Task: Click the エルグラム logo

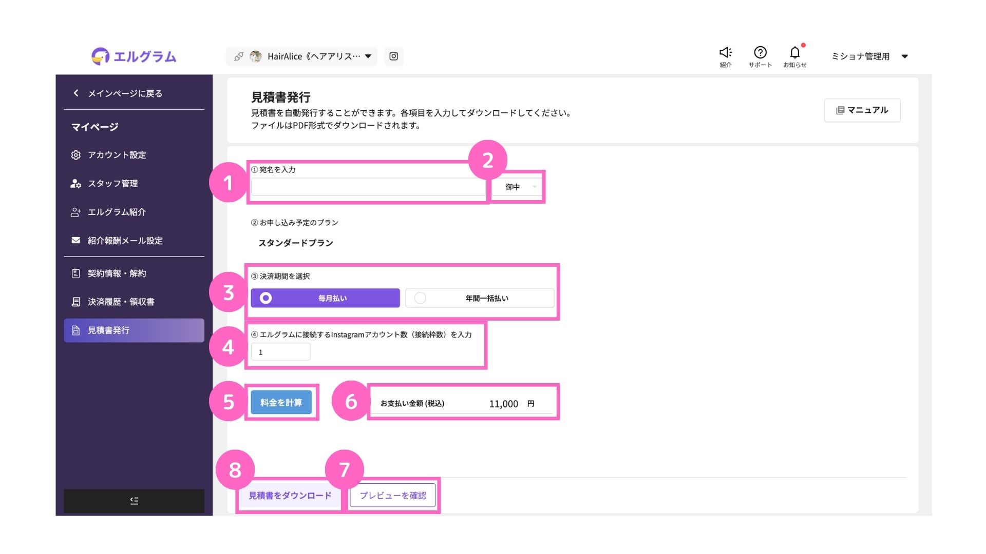Action: (x=134, y=56)
